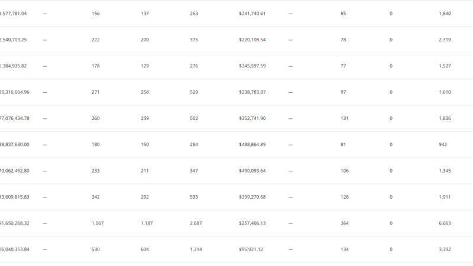
Task: Click the 364 cell
Action: 345,223
